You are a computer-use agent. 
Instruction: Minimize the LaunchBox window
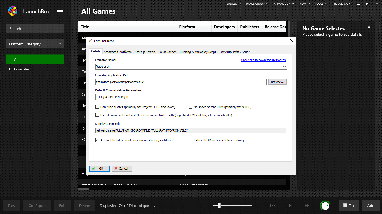click(359, 4)
